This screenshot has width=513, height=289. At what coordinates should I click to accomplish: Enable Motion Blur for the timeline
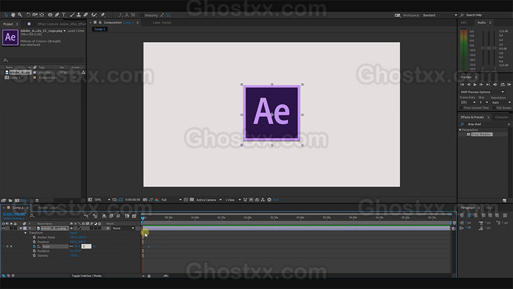(x=118, y=216)
